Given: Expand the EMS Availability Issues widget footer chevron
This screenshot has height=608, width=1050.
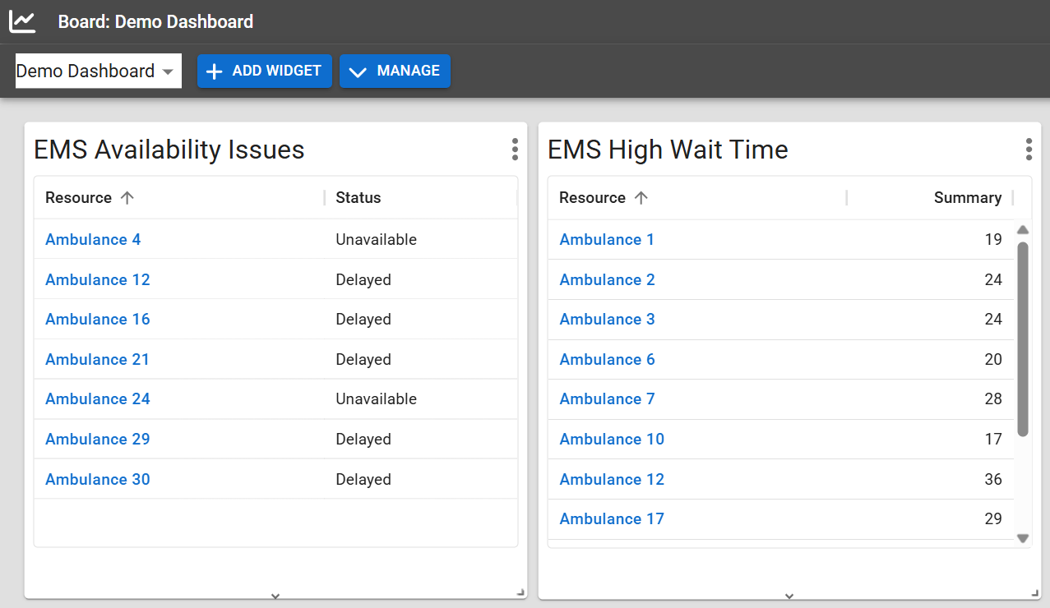Looking at the screenshot, I should [276, 596].
